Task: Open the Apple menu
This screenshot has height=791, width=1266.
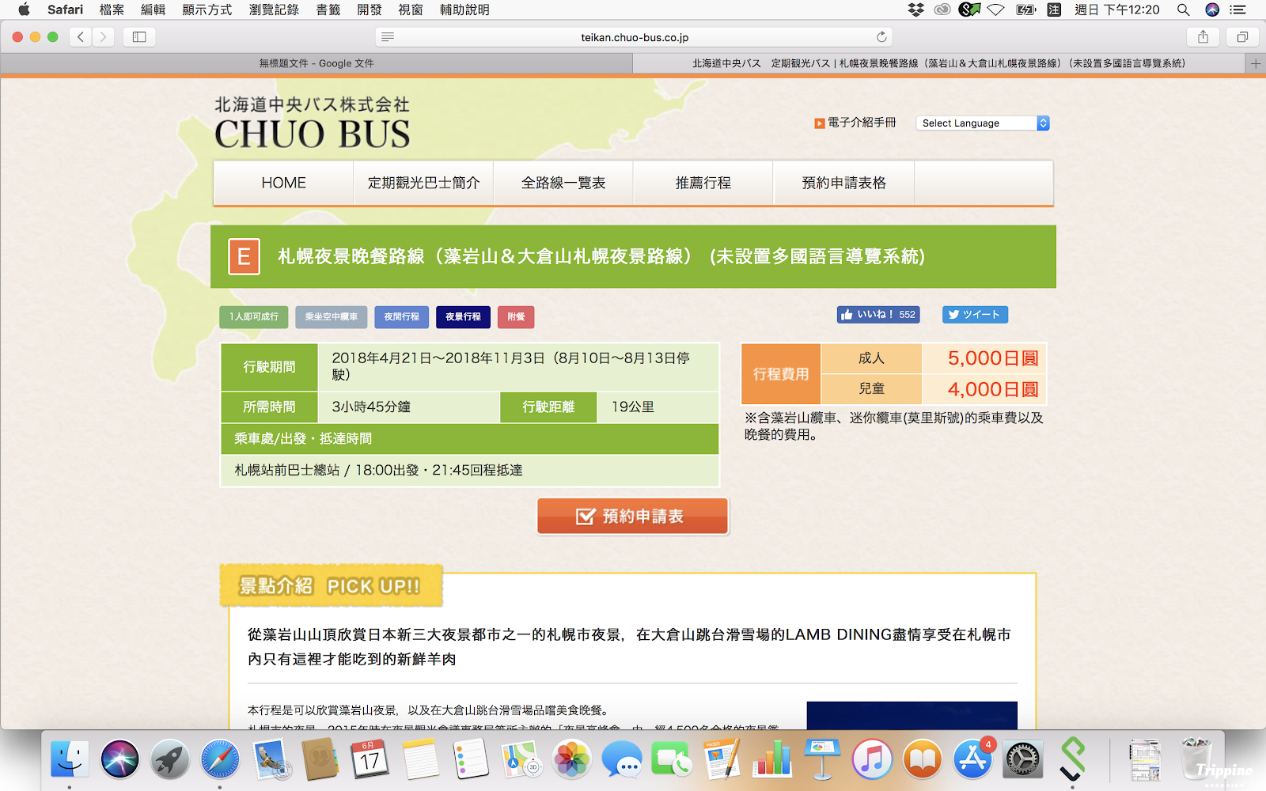Action: pyautogui.click(x=24, y=9)
